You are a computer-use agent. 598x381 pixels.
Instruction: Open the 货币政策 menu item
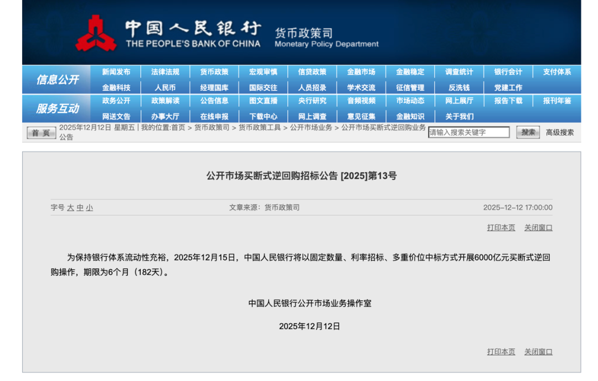click(214, 72)
